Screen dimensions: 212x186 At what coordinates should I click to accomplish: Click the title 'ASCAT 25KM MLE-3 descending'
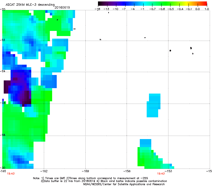tap(30, 5)
